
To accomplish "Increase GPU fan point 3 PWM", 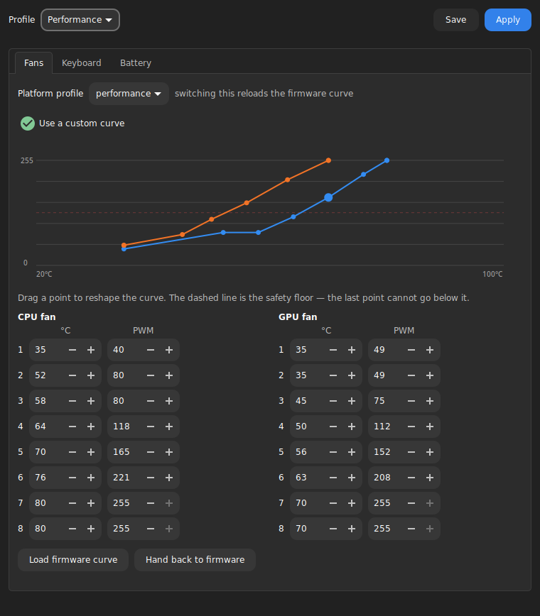I will point(430,401).
